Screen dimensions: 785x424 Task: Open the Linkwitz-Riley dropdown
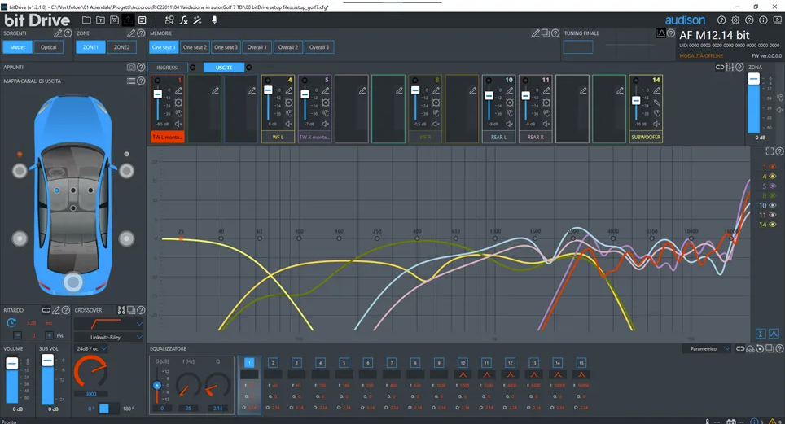(x=108, y=337)
